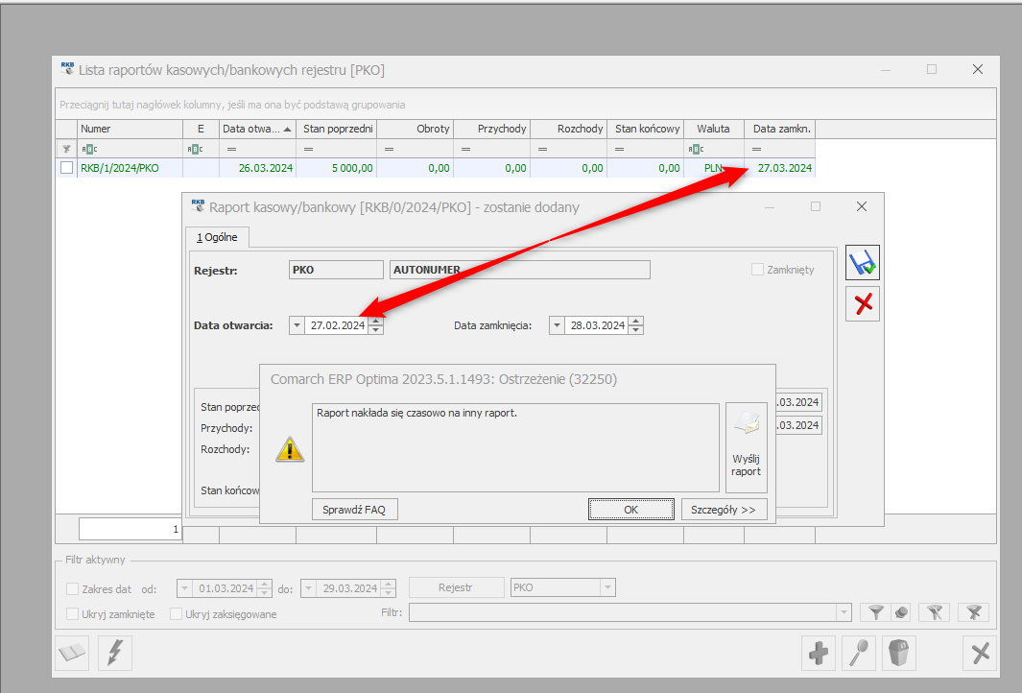The width and height of the screenshot is (1022, 693).
Task: Sort by the Numer column header
Action: pos(130,129)
